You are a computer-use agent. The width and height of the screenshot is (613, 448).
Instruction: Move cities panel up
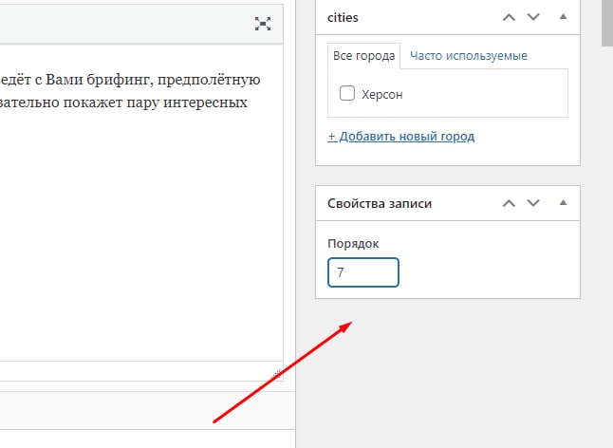point(509,17)
